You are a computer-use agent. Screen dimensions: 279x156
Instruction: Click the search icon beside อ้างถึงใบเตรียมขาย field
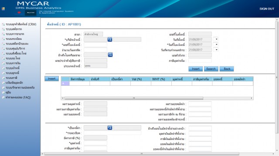pos(110,55)
